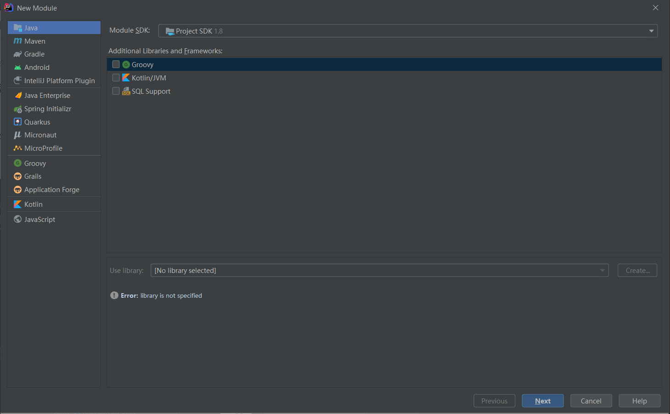
Task: Click the Groovy framework icon in libraries list
Action: (126, 65)
